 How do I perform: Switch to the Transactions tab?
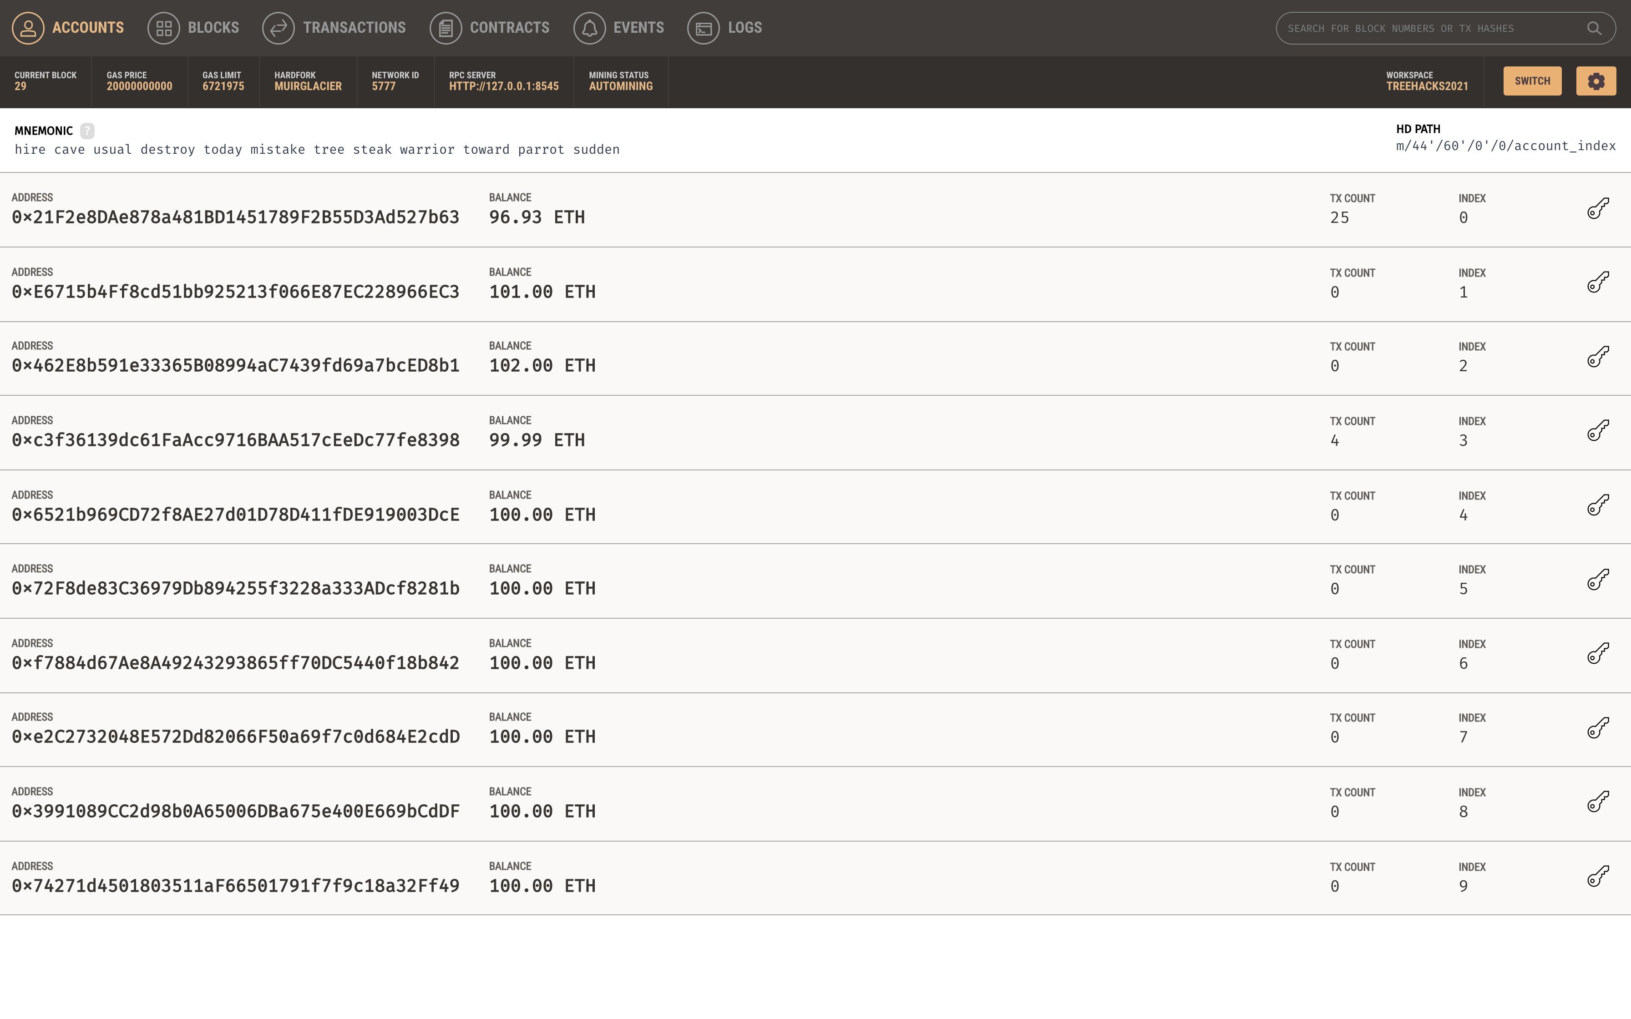334,28
